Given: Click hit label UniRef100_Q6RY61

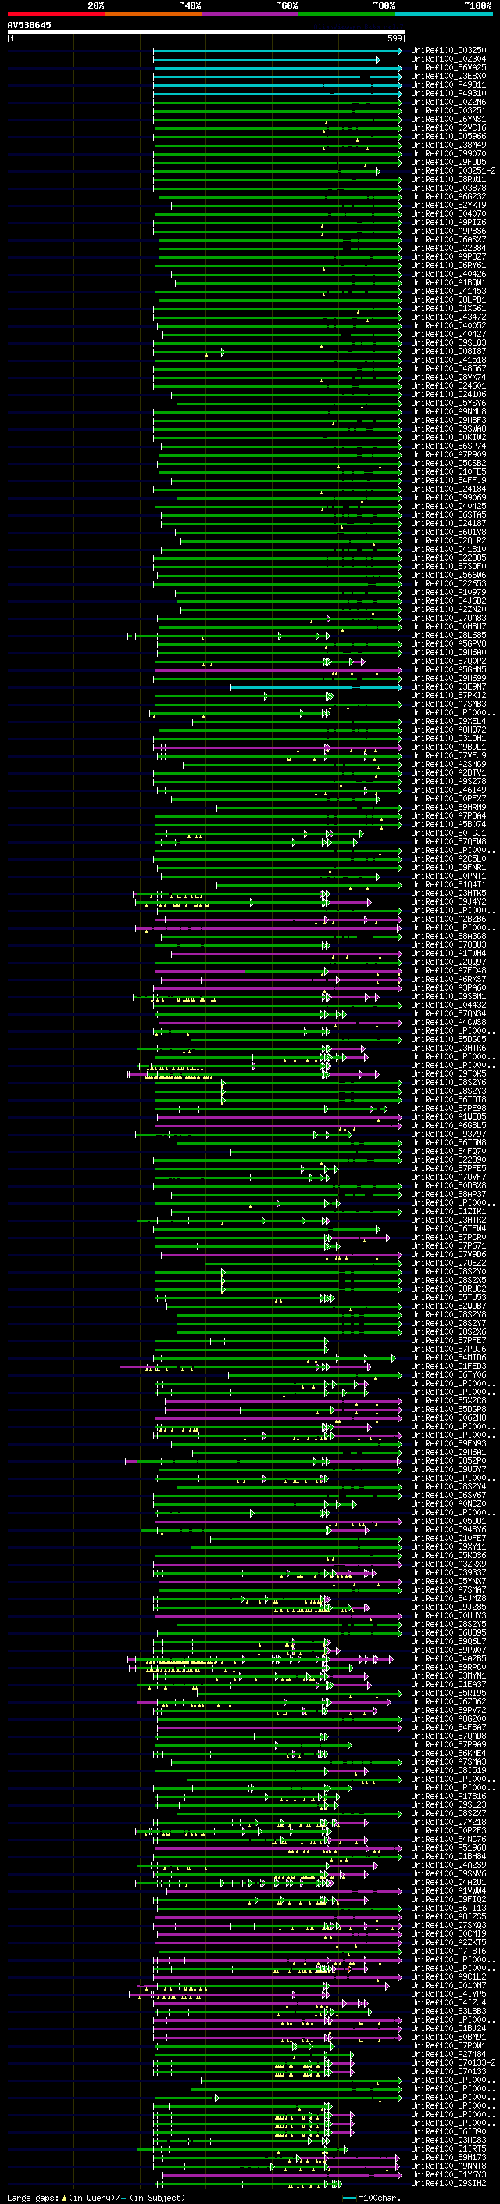Looking at the screenshot, I should 448,265.
